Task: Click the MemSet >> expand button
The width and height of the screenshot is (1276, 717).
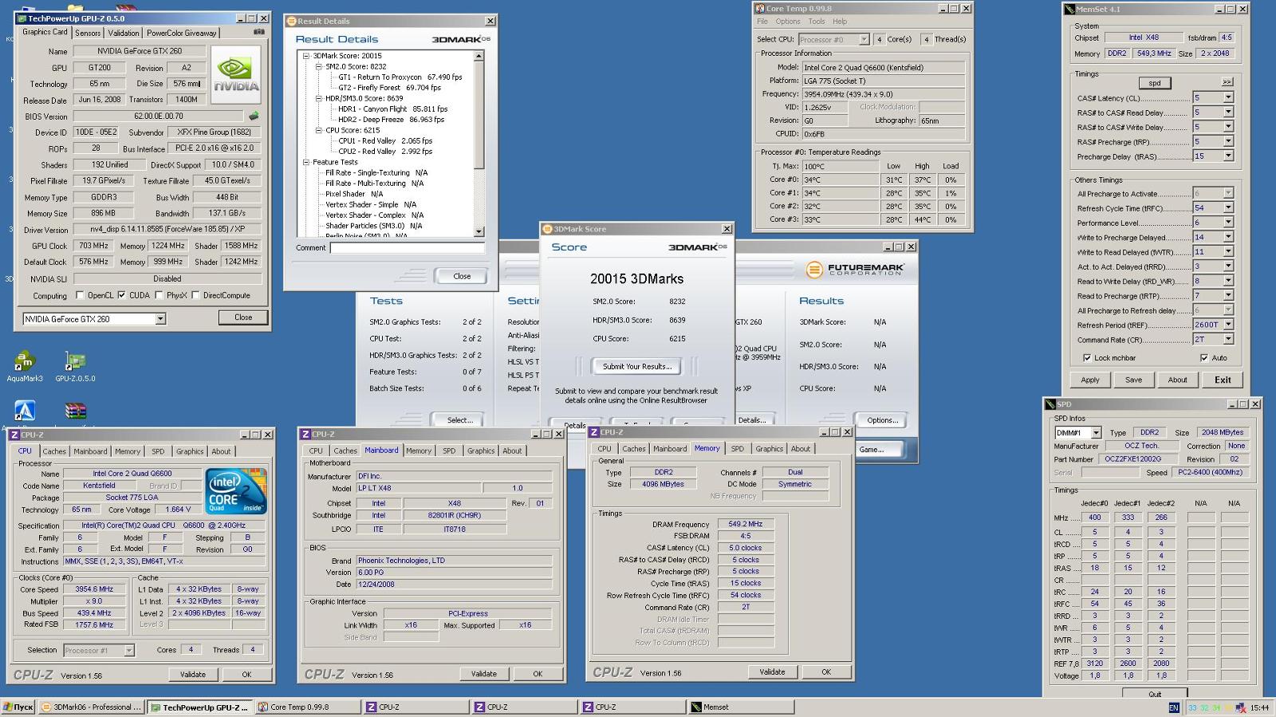Action: [1227, 82]
